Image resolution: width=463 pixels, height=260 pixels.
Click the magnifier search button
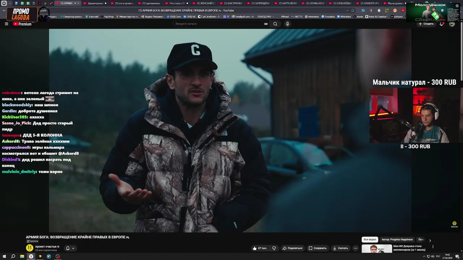(275, 24)
